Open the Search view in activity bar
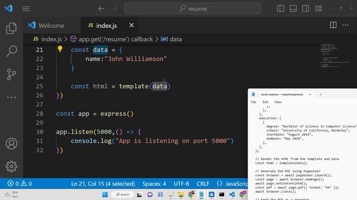The height and width of the screenshot is (200, 357). pos(11,51)
